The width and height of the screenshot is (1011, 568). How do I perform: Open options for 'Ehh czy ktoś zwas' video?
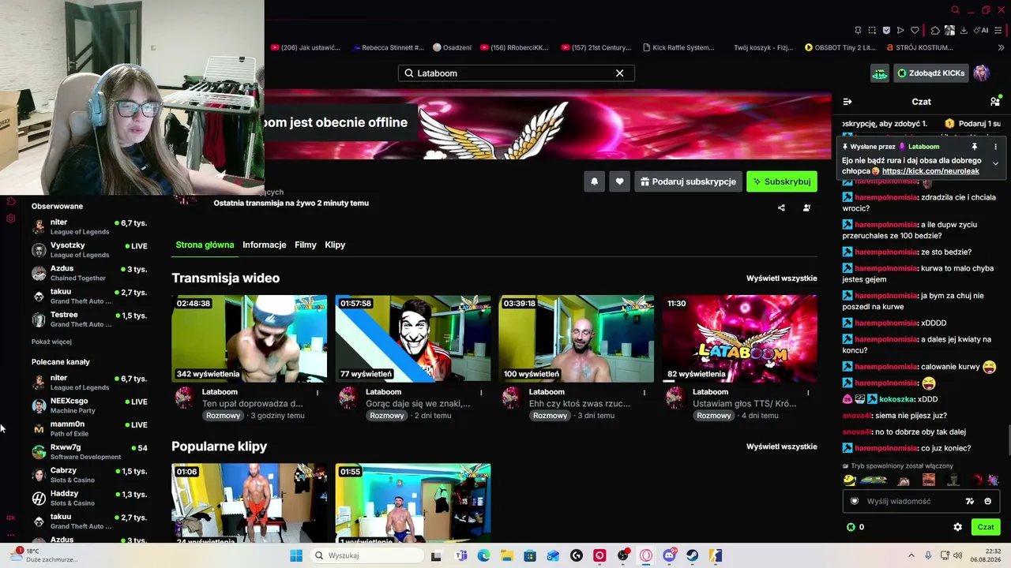coord(645,392)
